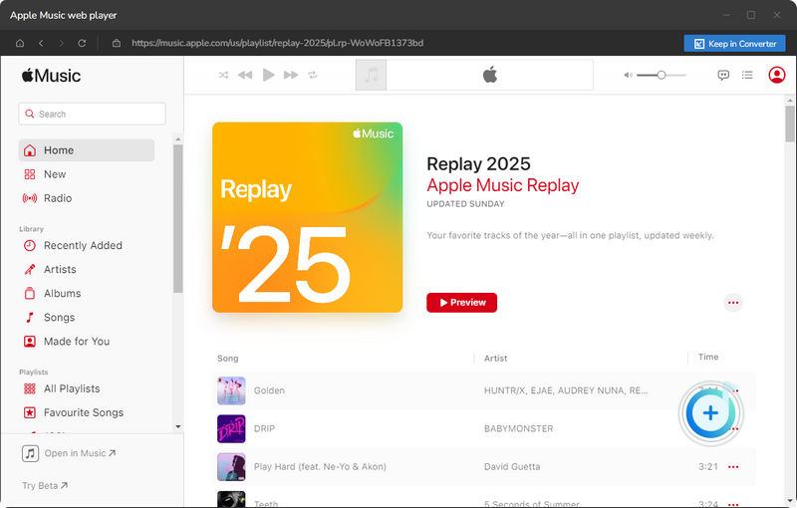The image size is (797, 508).
Task: Click the artist HUNTR/X, EJAE, AUDREY NUNA
Action: coord(566,390)
